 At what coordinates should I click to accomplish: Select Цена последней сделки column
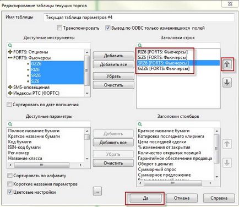click(162, 141)
